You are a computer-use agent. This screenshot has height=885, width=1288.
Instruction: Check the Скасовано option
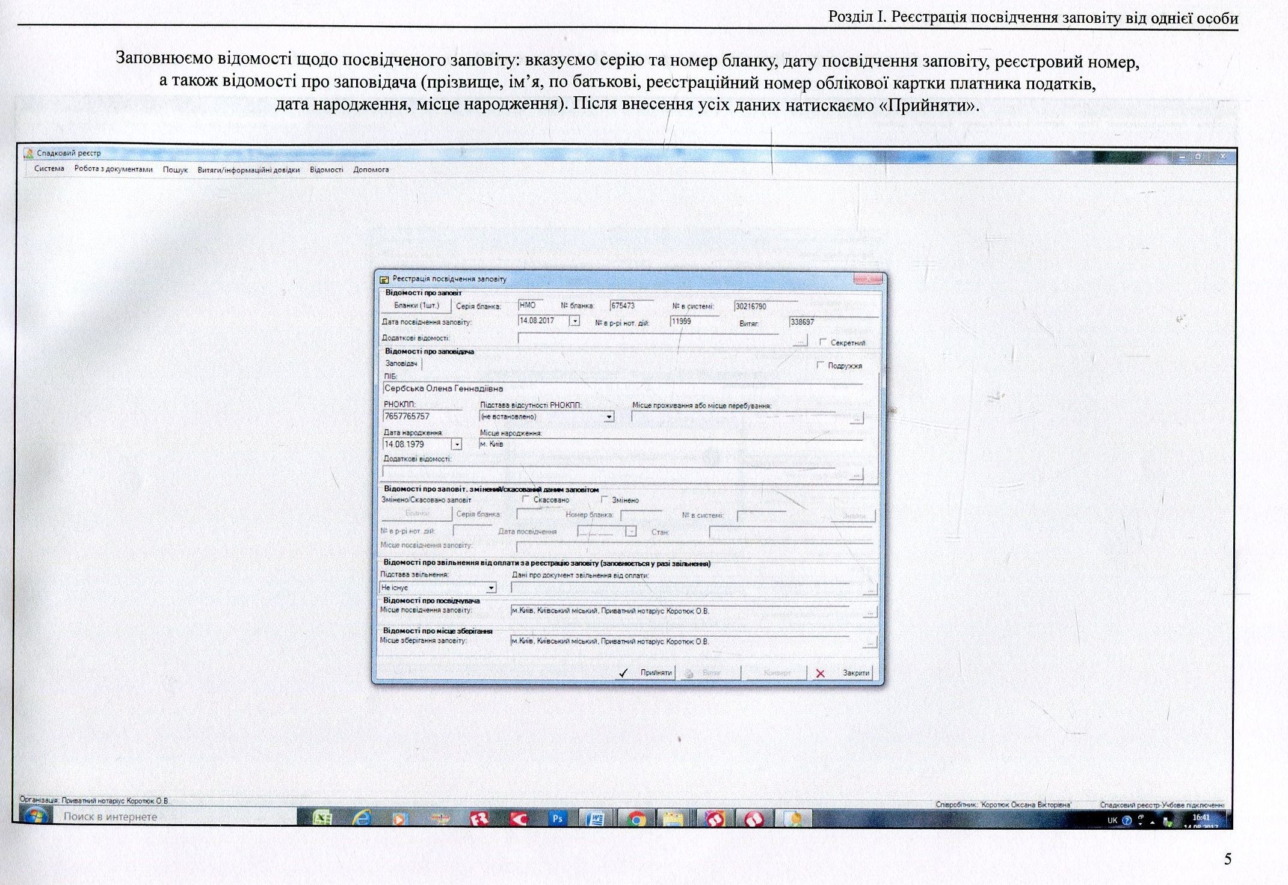(525, 499)
